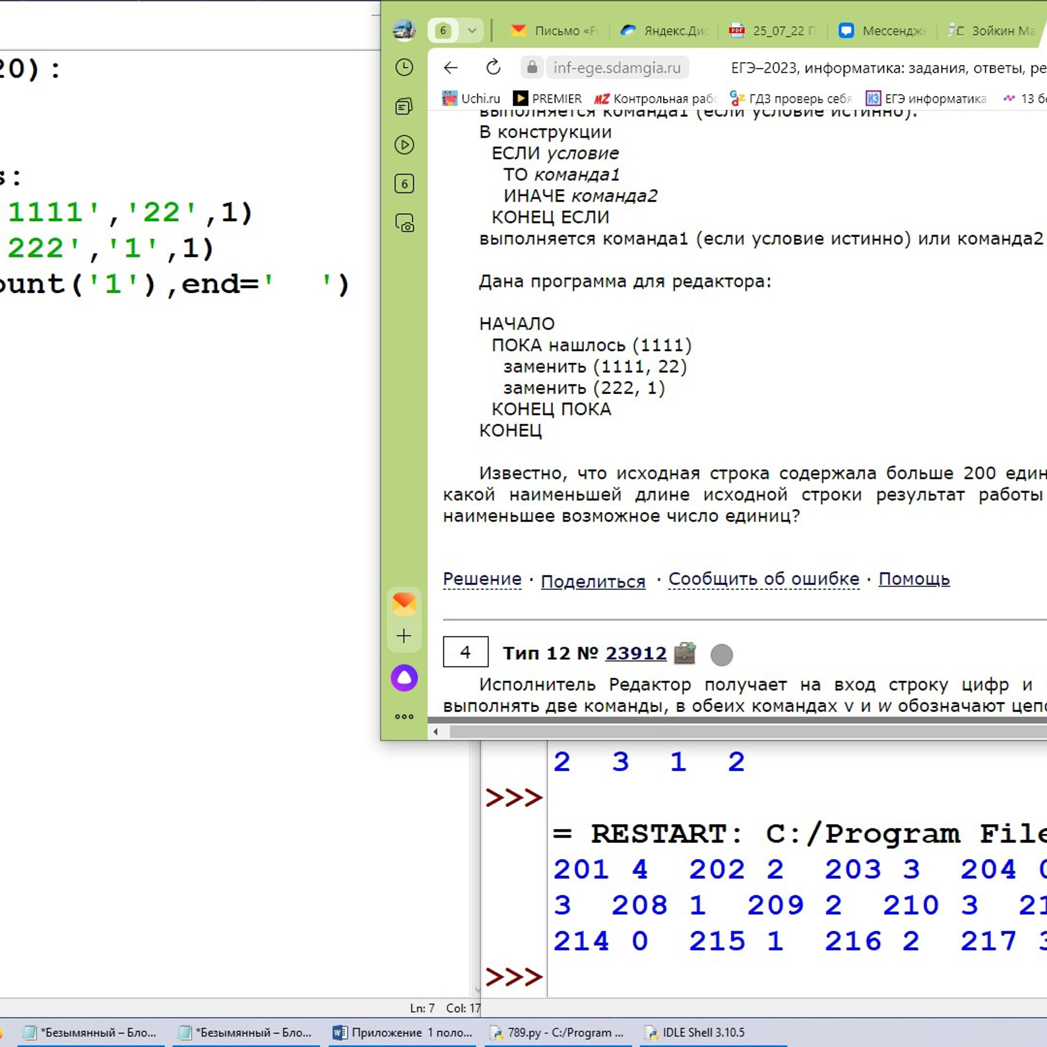Screen dimensions: 1047x1047
Task: Click the Поделиться link
Action: [593, 581]
